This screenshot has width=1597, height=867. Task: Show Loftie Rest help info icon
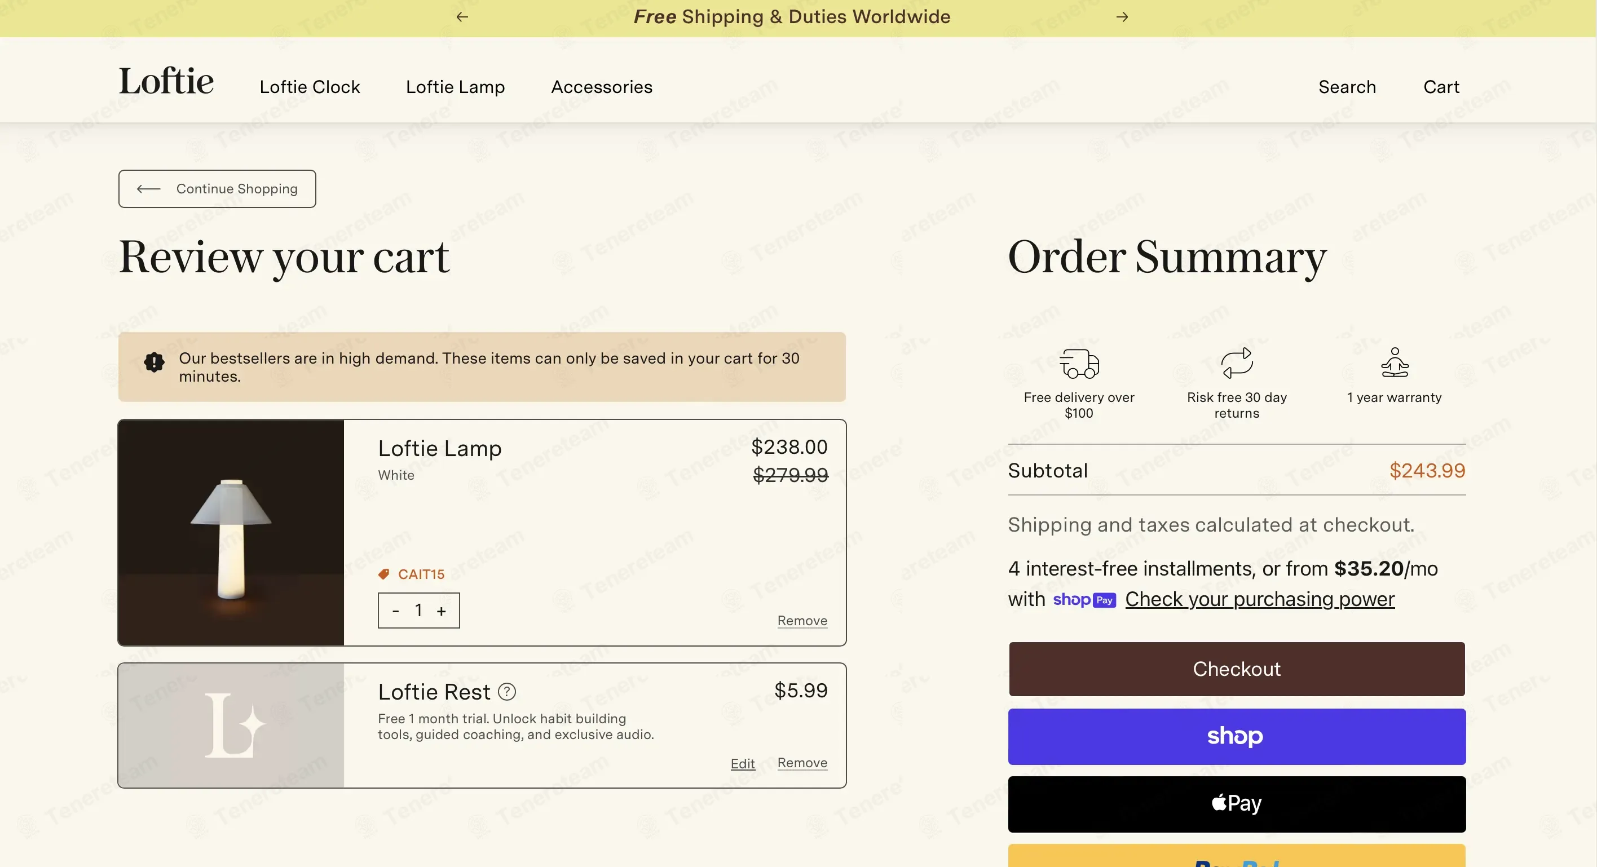(x=507, y=692)
